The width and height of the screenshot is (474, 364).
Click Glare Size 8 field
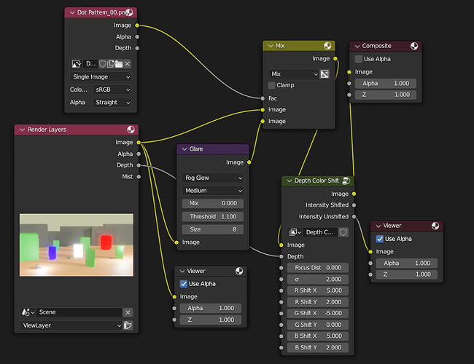tap(213, 229)
